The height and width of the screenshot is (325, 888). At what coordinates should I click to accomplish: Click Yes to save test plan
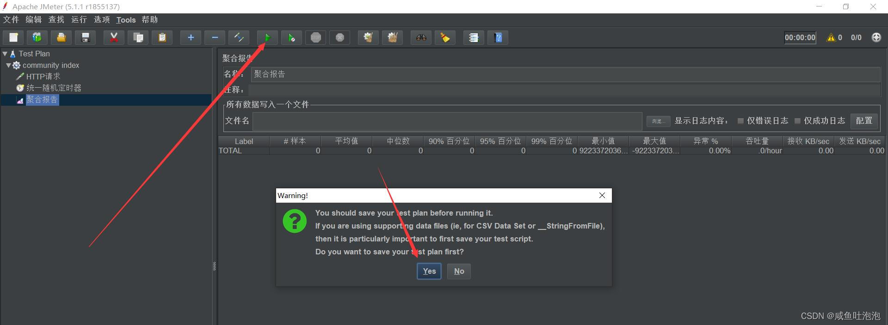[x=429, y=271]
